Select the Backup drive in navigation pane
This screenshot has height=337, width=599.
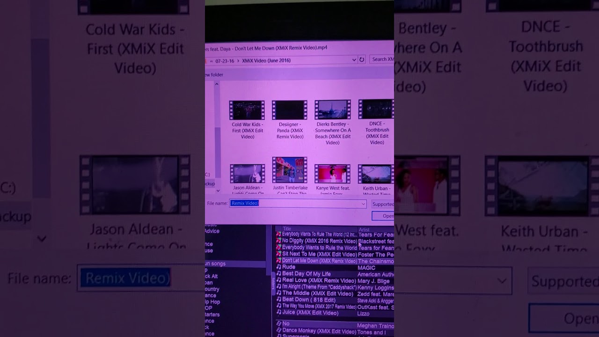(x=210, y=183)
